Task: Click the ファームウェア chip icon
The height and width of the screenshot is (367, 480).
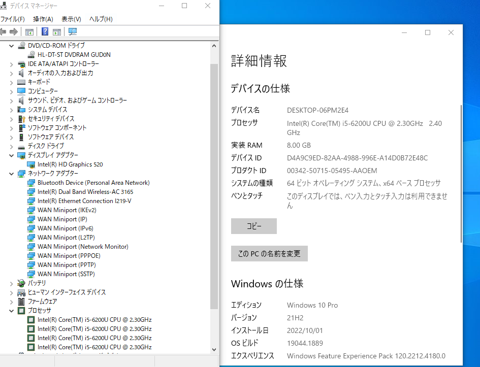Action: point(21,301)
